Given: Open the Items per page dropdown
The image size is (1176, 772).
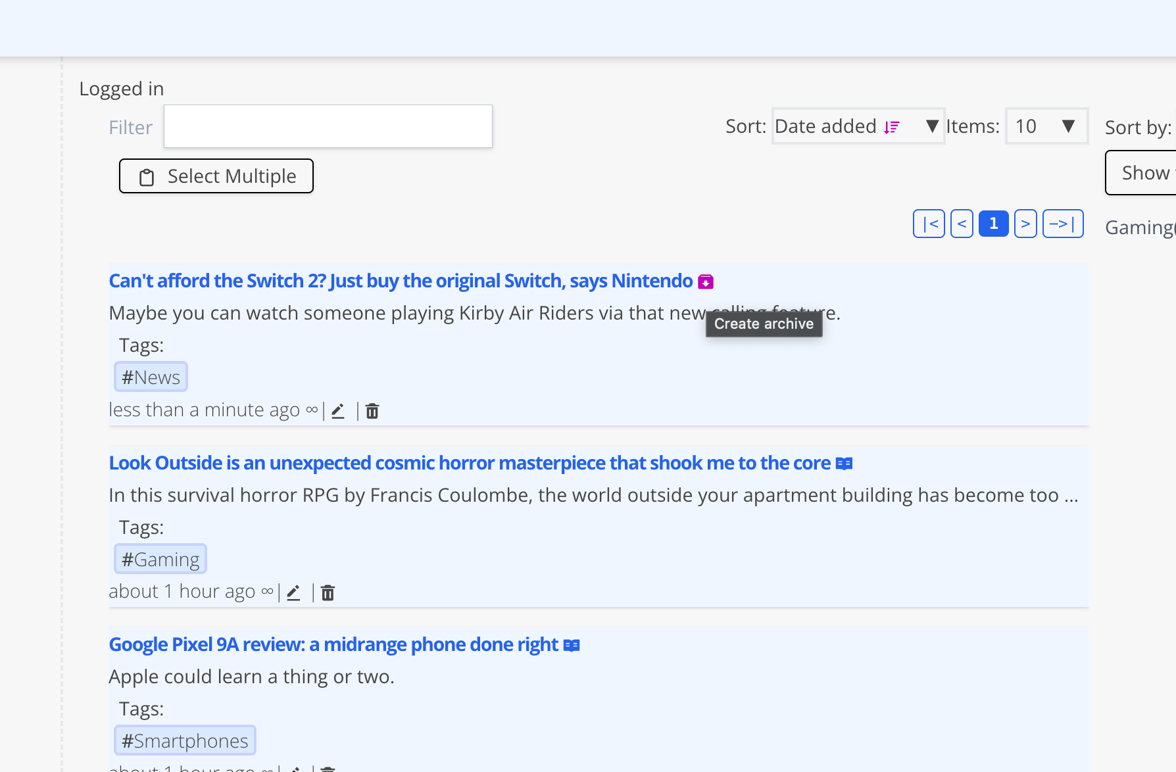Looking at the screenshot, I should [1046, 126].
